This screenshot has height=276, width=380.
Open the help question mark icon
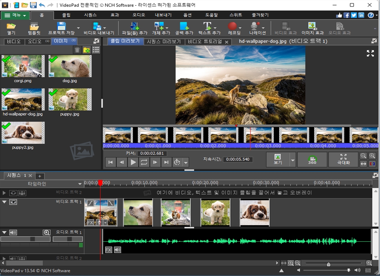click(x=371, y=15)
